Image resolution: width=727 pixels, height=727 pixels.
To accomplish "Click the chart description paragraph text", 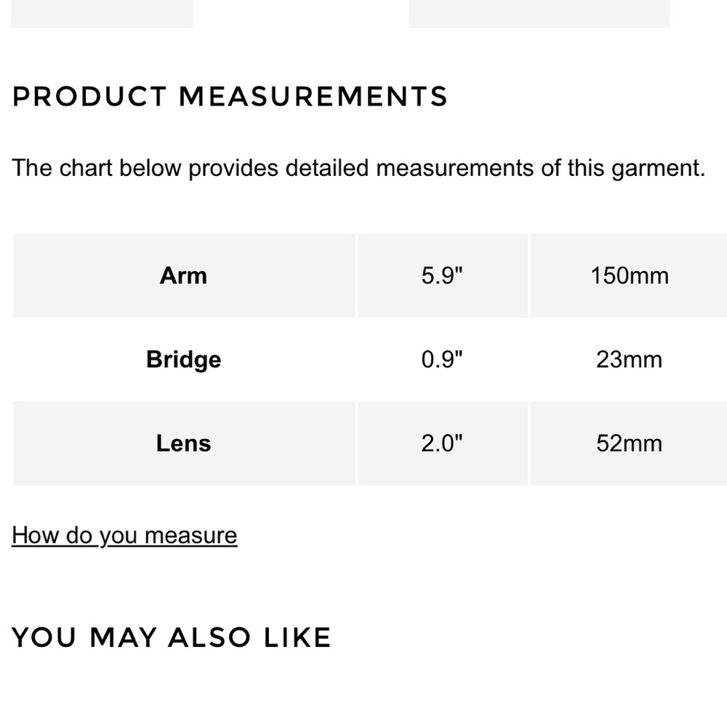I will tap(358, 169).
